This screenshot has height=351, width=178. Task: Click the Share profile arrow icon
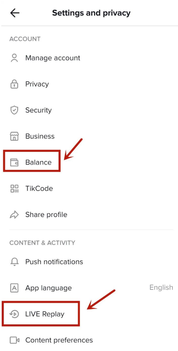click(x=15, y=215)
